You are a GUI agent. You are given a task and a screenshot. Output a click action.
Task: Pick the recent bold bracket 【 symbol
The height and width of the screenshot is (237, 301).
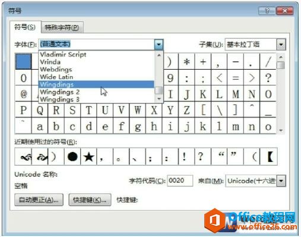[269, 157]
